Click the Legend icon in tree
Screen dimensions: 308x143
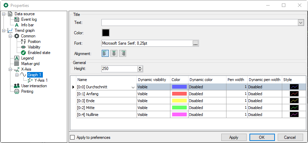click(x=17, y=58)
